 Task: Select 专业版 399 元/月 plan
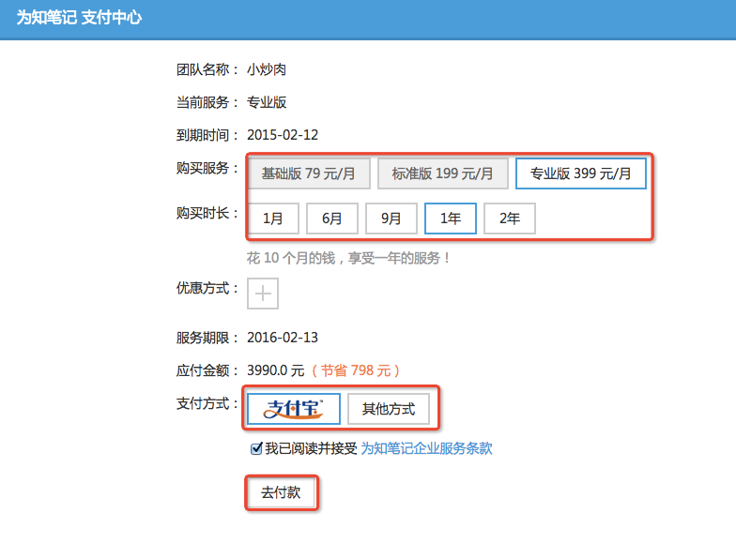(580, 173)
